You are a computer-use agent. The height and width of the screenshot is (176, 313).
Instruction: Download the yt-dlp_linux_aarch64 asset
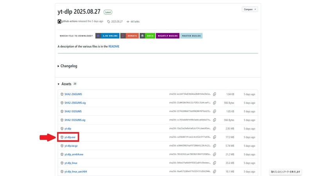coord(76,171)
